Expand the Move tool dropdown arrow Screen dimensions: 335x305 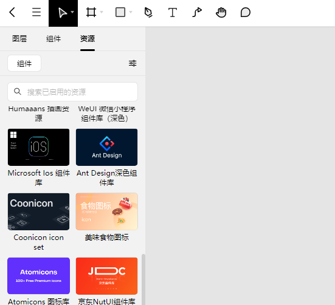coord(72,12)
